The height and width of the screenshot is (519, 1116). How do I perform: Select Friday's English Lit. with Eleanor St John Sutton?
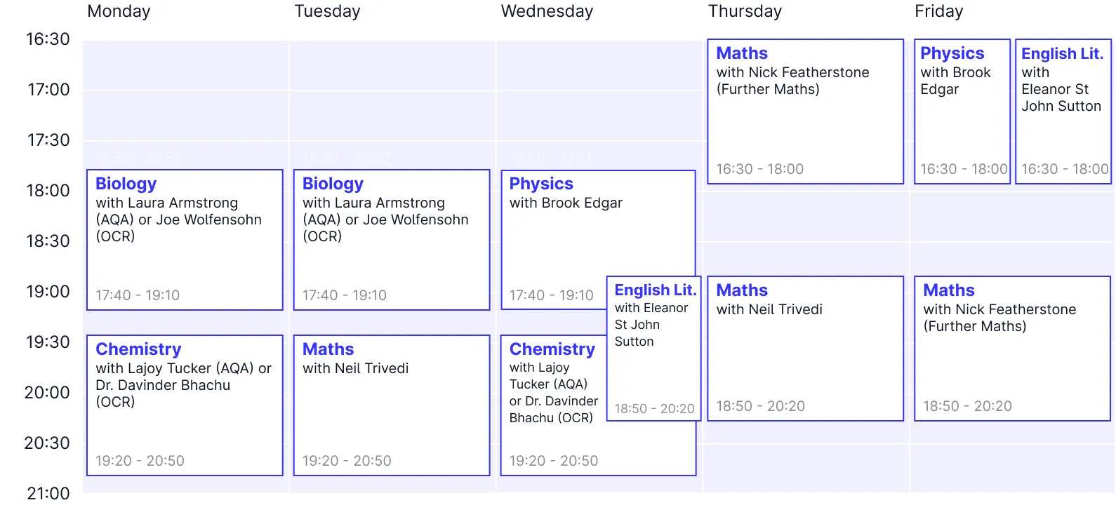1063,111
